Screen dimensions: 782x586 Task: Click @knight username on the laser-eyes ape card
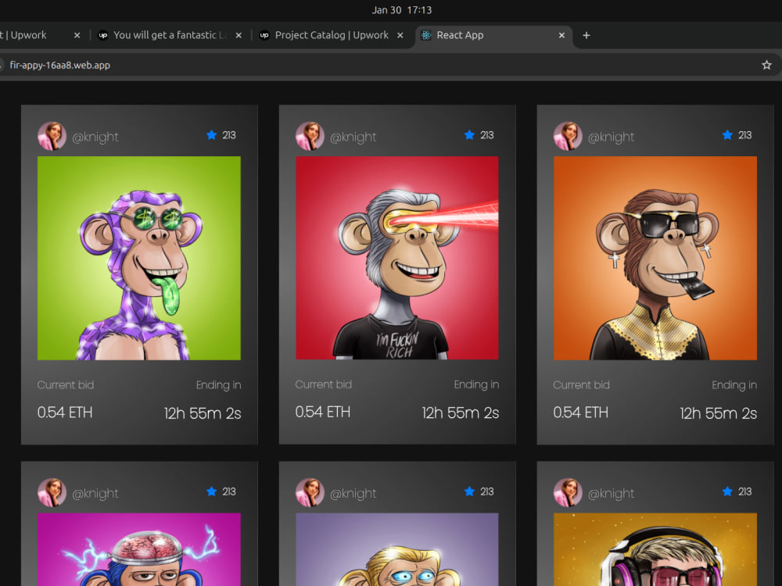point(353,137)
